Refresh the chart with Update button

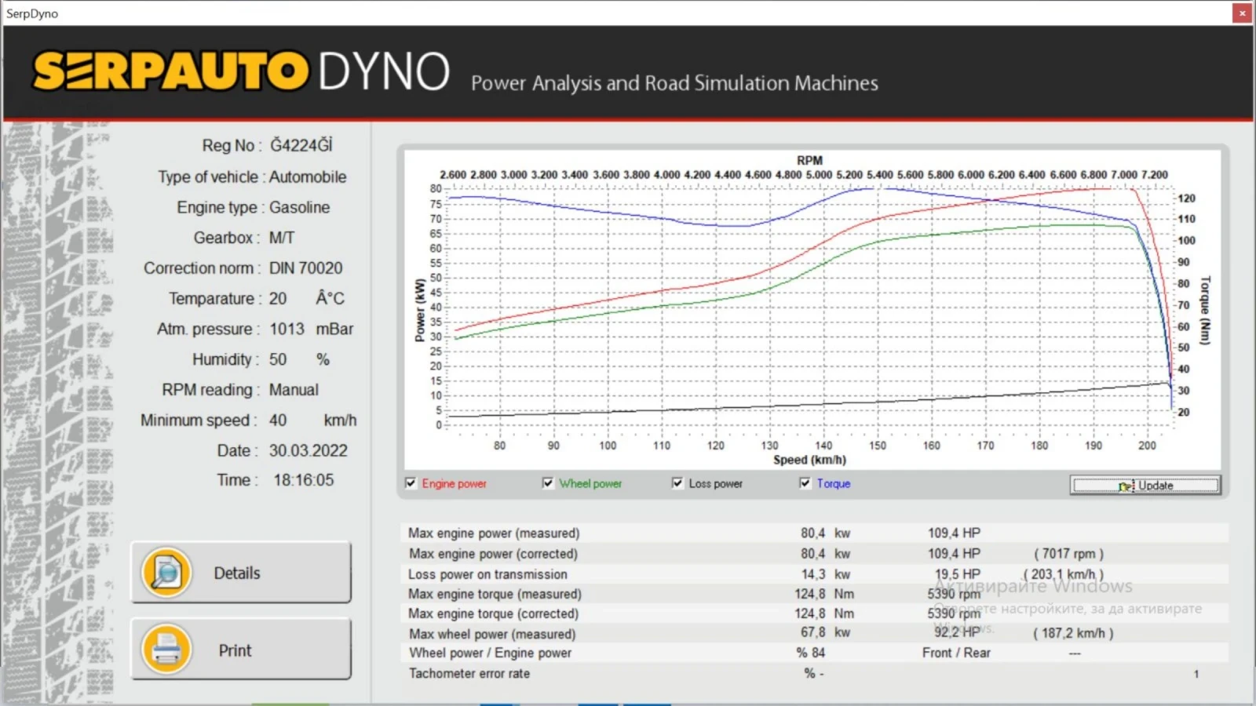pos(1145,486)
